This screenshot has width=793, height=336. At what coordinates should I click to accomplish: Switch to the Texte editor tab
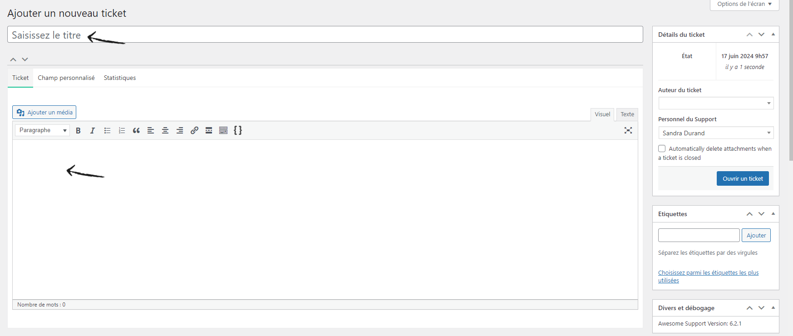pyautogui.click(x=627, y=114)
